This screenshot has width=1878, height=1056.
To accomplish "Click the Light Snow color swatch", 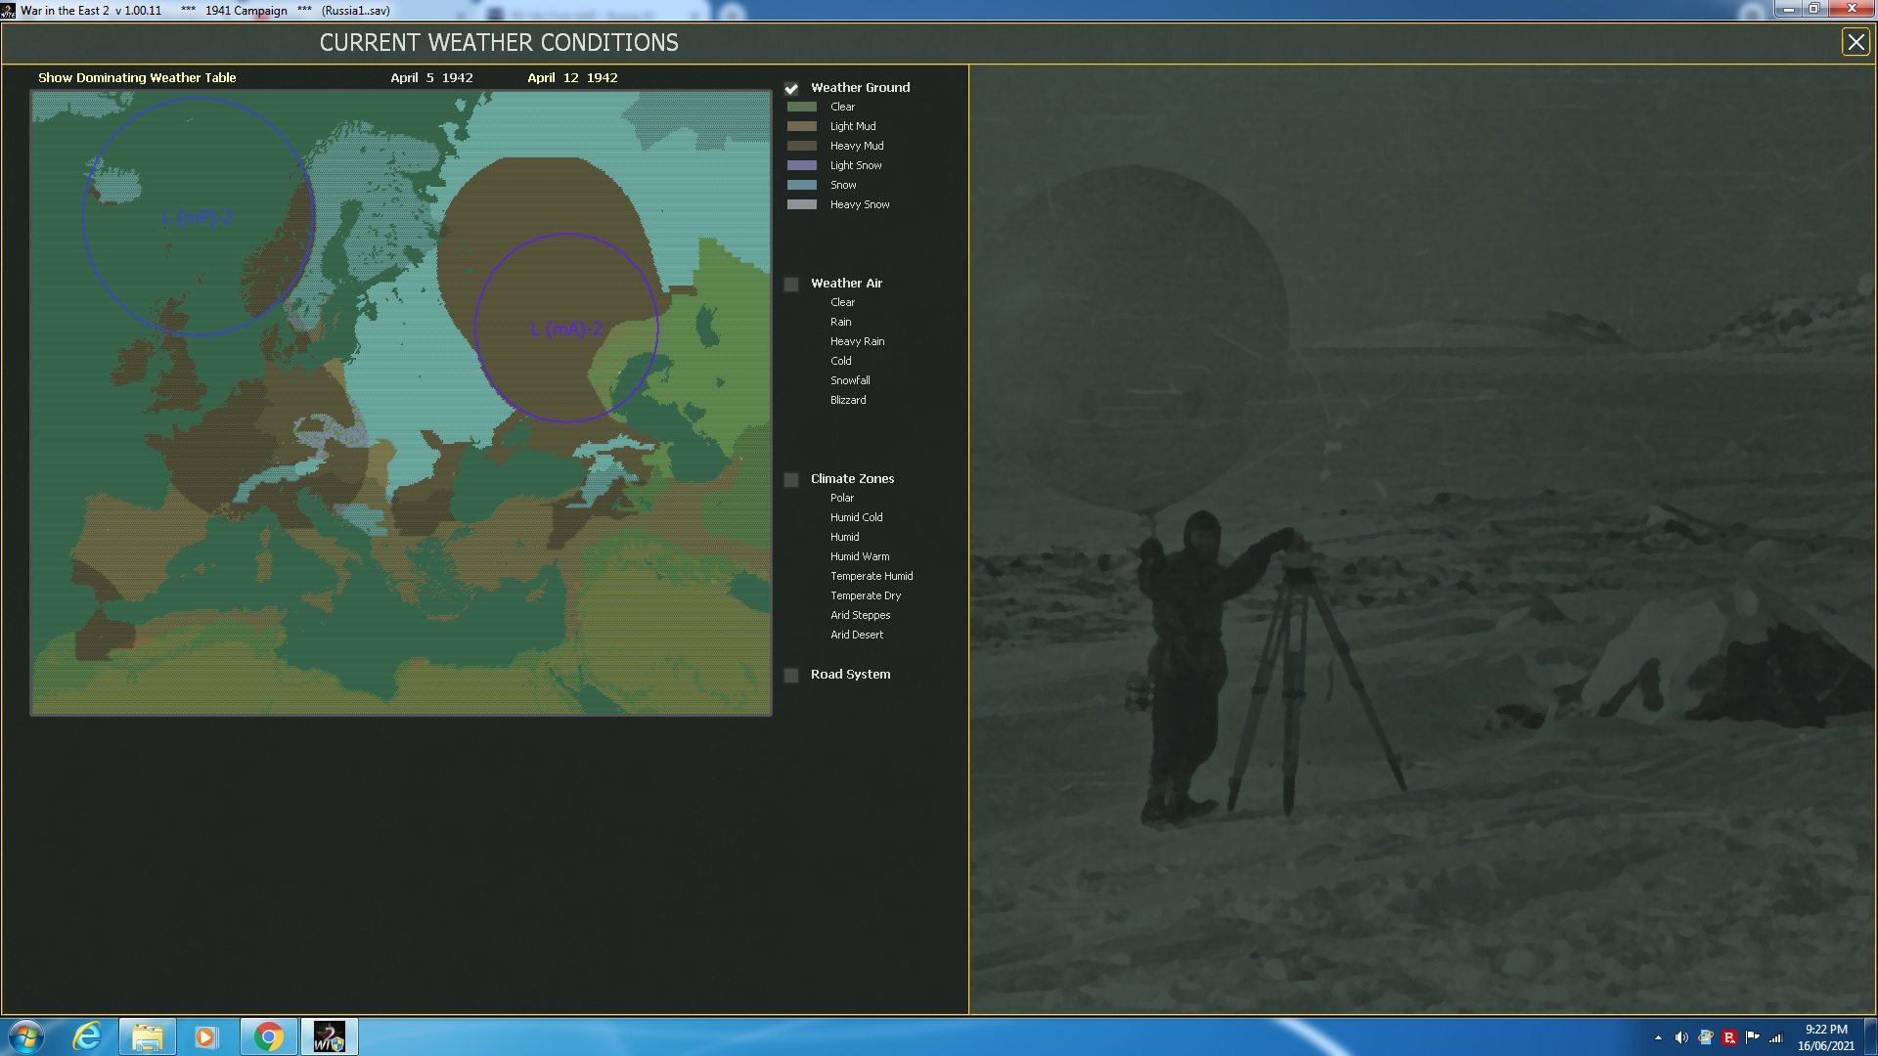I will (802, 165).
